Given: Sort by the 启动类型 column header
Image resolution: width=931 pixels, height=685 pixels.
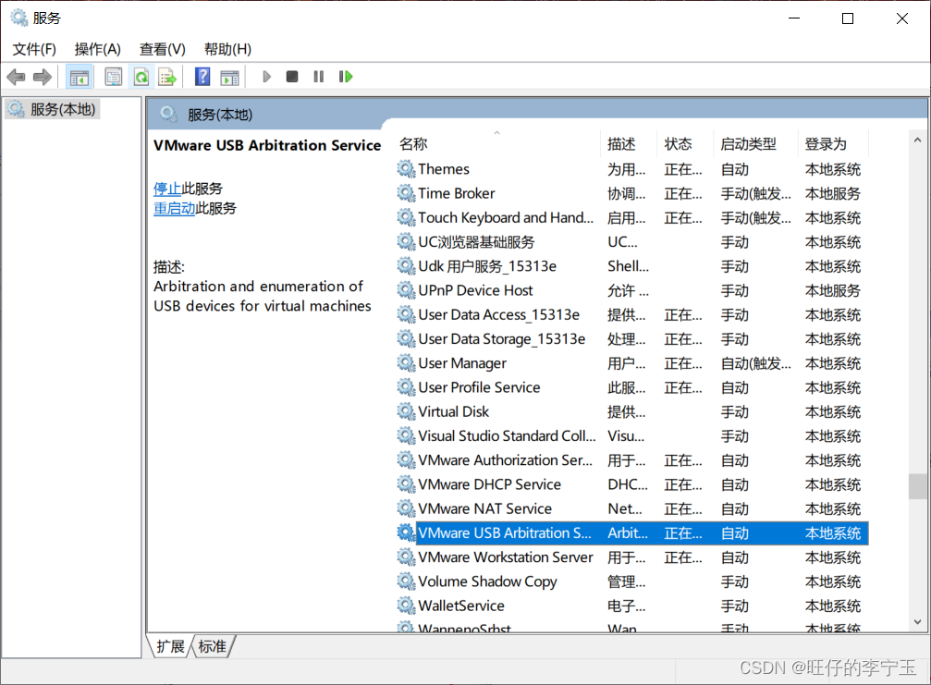Looking at the screenshot, I should tap(755, 144).
